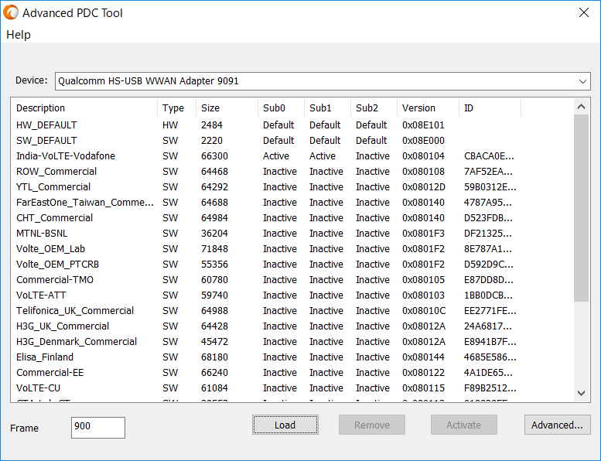Select the ROW_Commercial entry
The width and height of the screenshot is (601, 461).
coord(56,172)
